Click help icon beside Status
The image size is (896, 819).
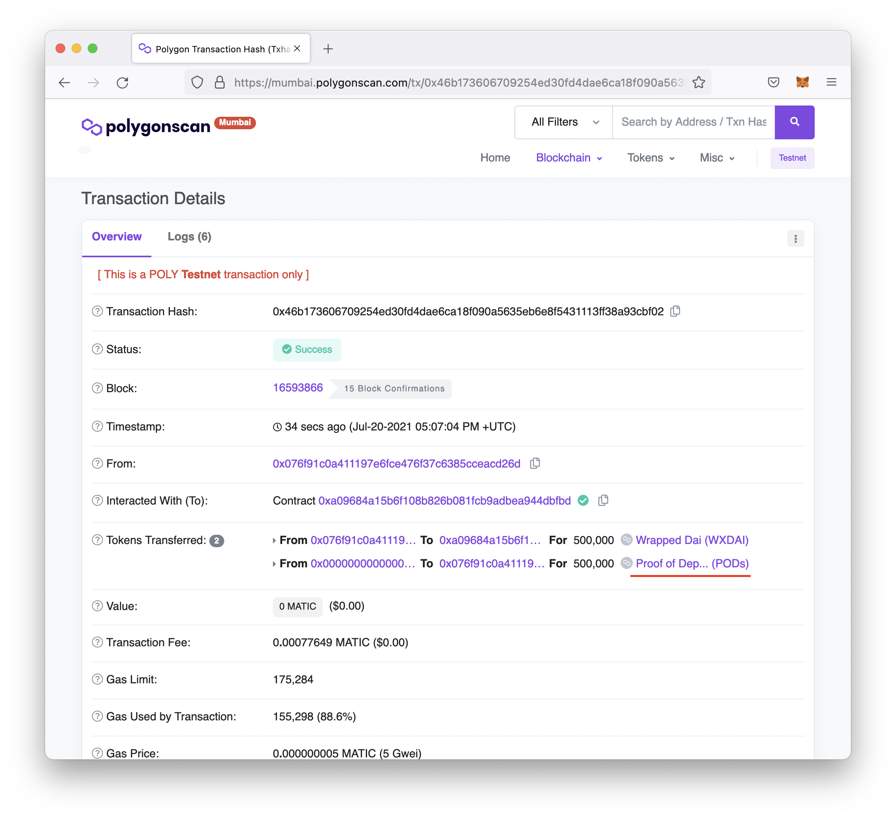click(97, 349)
